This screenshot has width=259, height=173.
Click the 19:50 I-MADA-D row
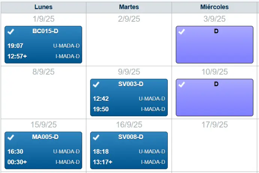point(129,109)
